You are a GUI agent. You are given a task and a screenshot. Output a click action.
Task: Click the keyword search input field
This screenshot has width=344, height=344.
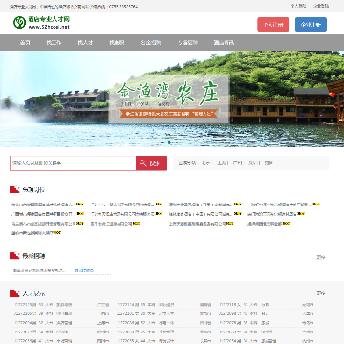coord(73,163)
